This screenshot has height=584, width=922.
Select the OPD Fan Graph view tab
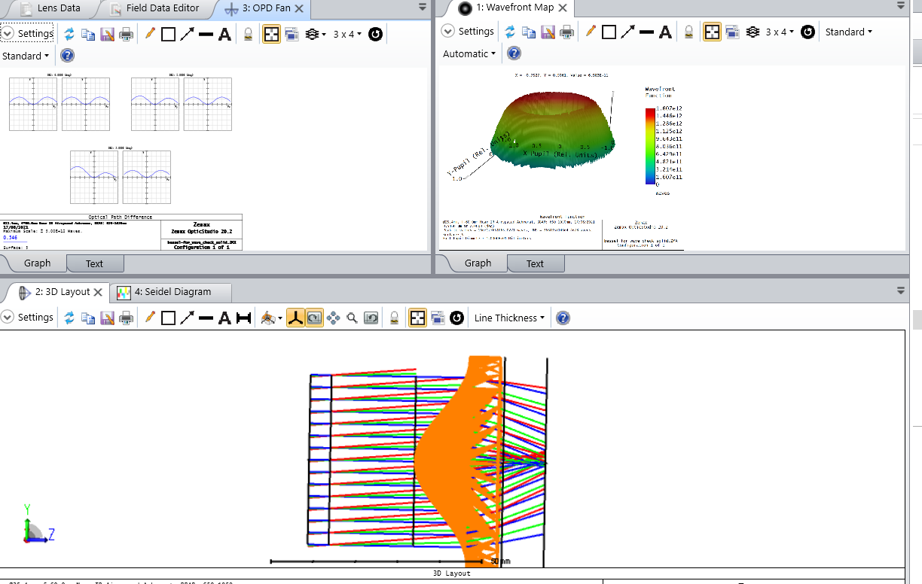37,263
